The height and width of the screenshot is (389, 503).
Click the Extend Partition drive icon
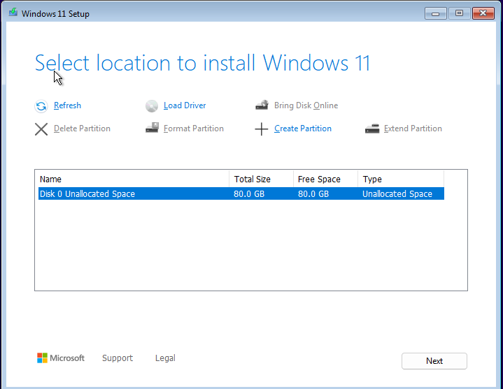coord(372,129)
